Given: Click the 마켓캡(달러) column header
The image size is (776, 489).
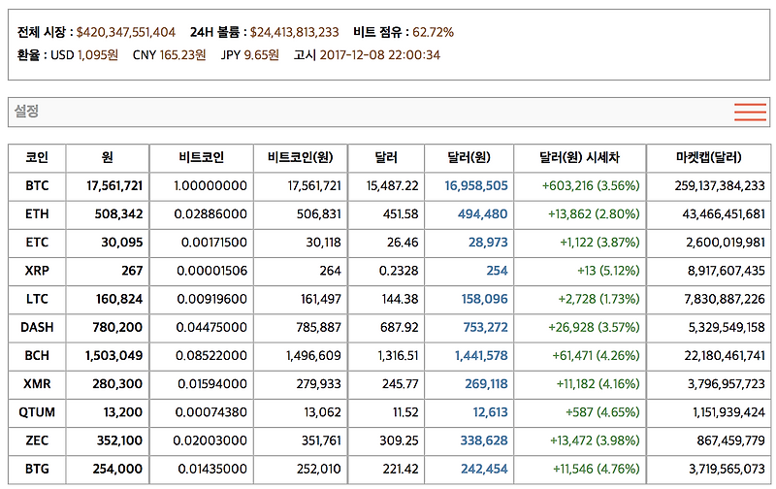Looking at the screenshot, I should [709, 157].
